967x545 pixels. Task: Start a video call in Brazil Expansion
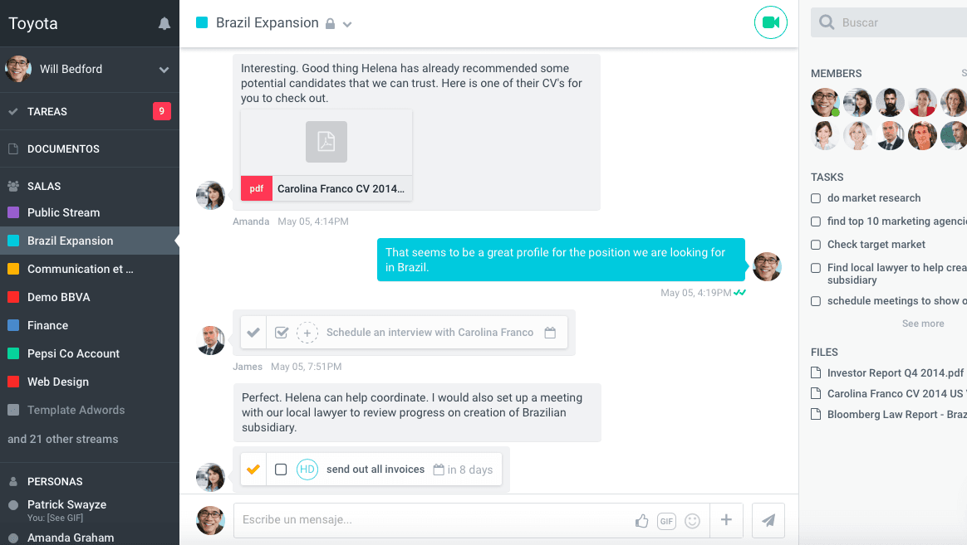(x=770, y=22)
